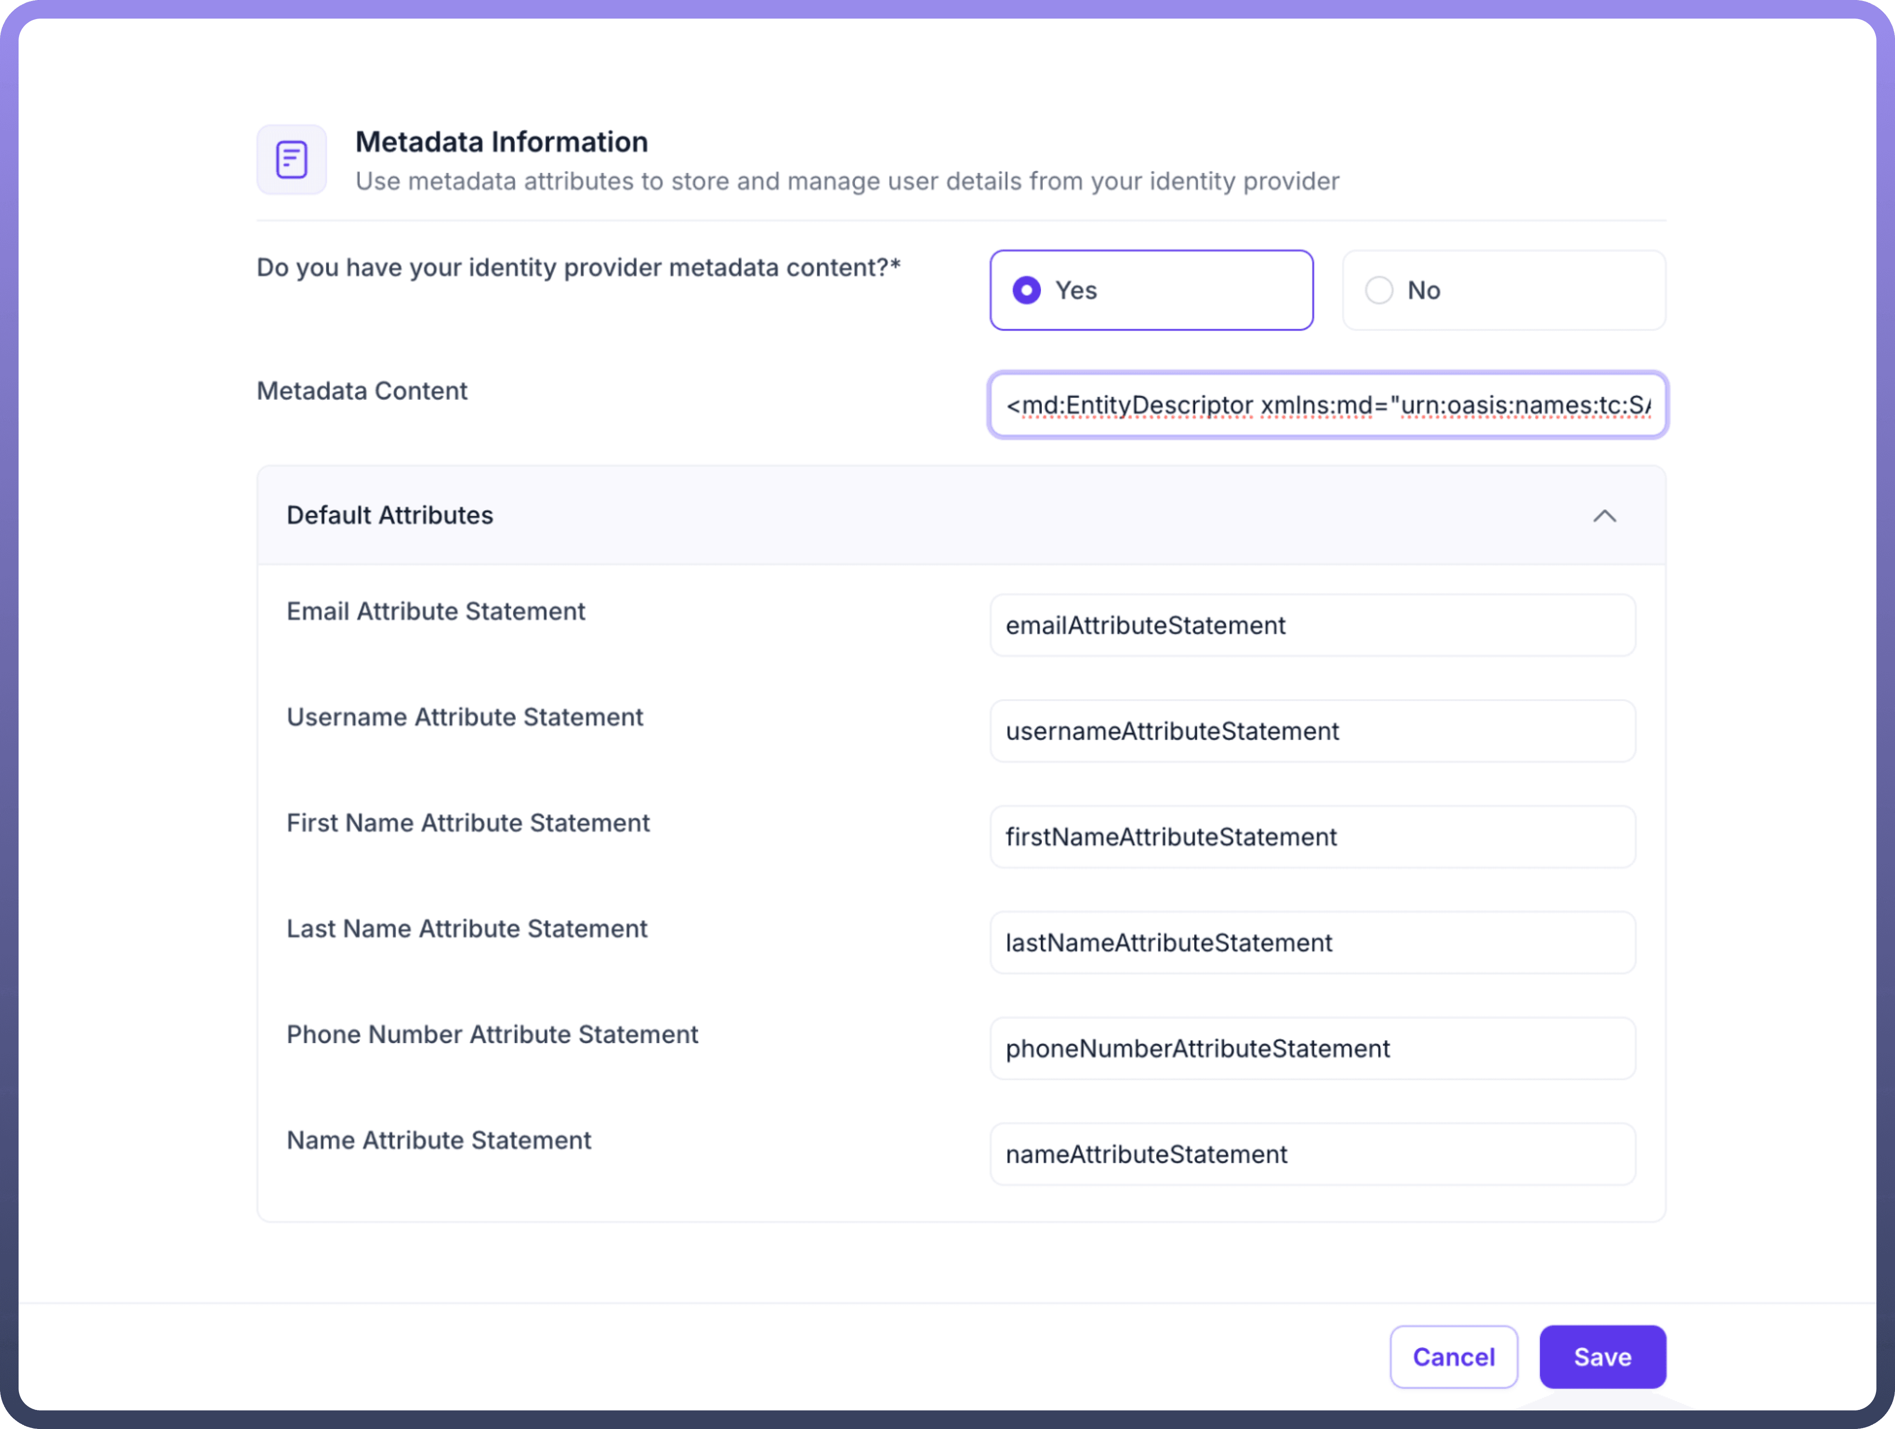
Task: Click the Name Attribute Statement input
Action: coord(1312,1155)
